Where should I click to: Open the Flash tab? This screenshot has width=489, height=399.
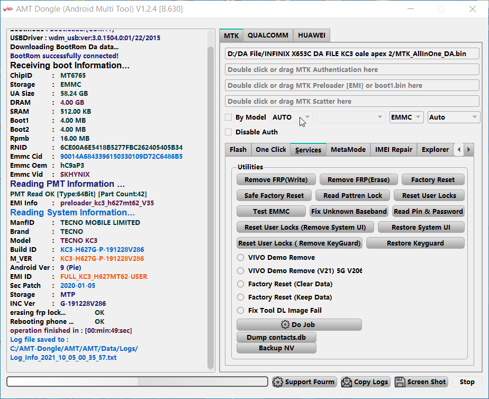238,150
